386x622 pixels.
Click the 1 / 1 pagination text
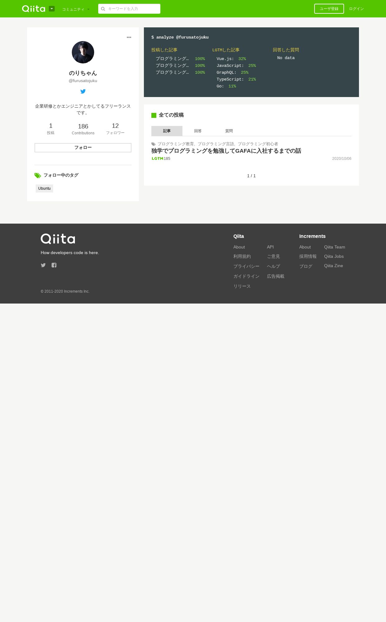point(251,176)
